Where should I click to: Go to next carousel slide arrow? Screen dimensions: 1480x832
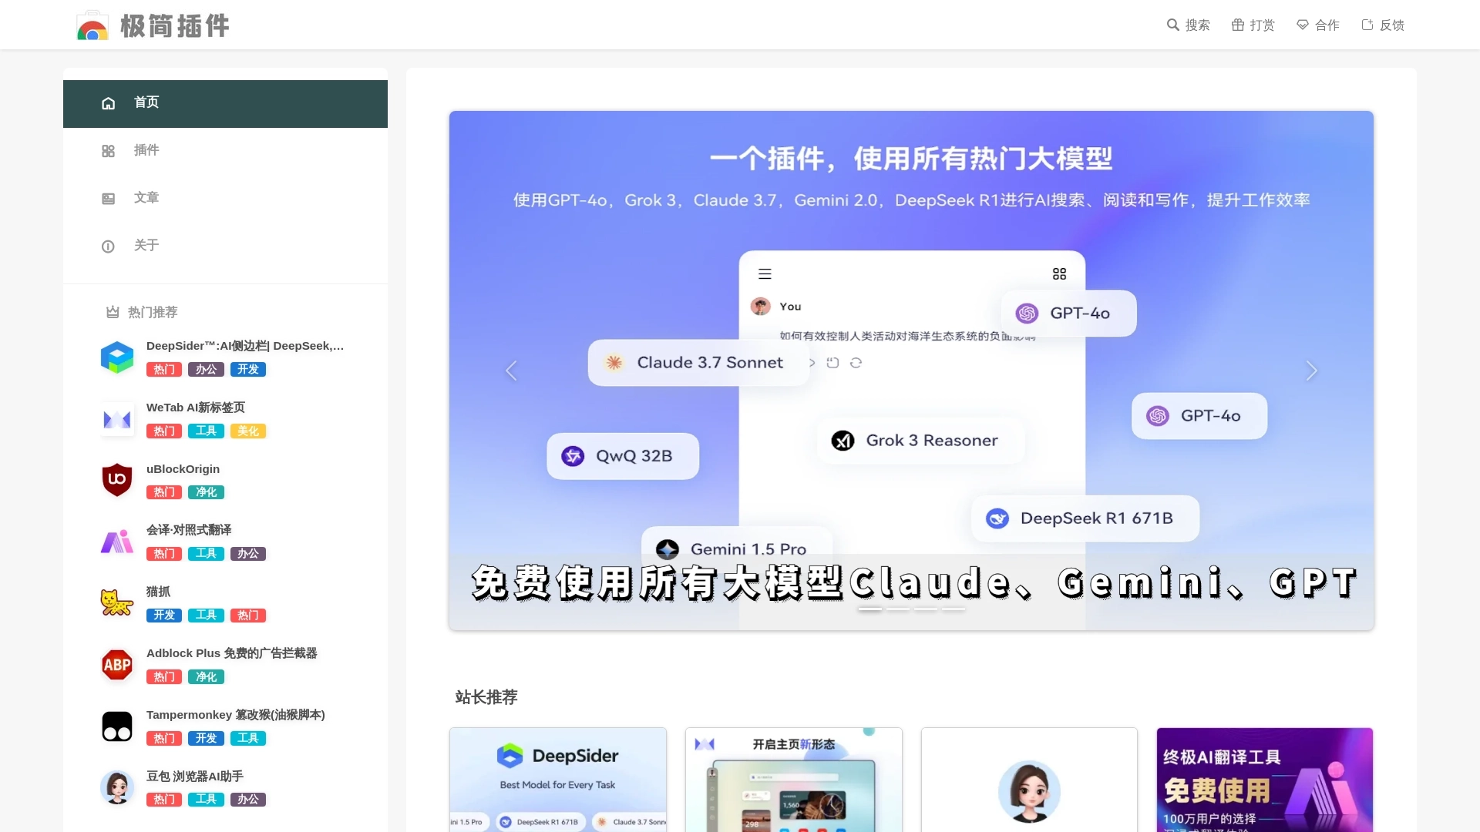click(1311, 371)
